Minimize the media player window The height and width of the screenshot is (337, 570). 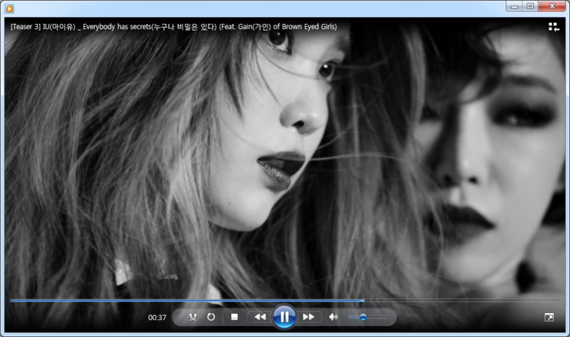click(x=514, y=6)
